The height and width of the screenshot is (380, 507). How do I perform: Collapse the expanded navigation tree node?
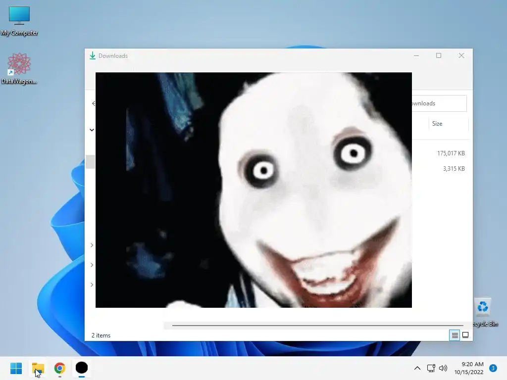(92, 130)
